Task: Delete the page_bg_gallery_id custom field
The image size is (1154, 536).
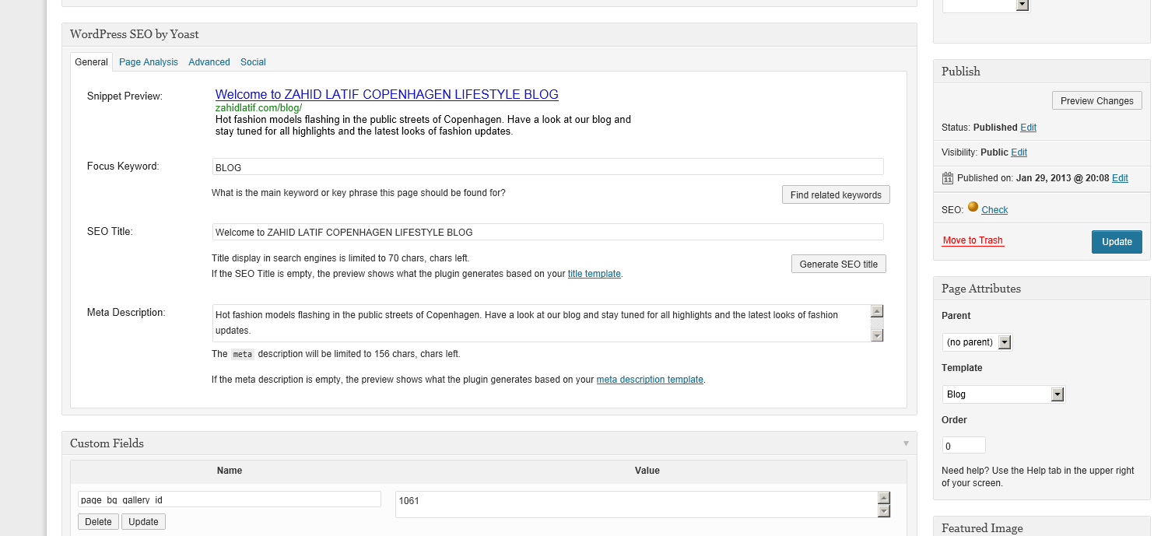Action: click(98, 522)
